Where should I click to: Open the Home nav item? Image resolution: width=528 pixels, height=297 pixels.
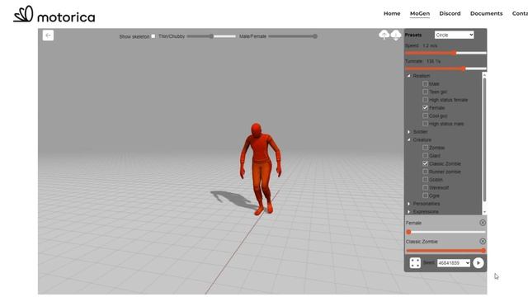pyautogui.click(x=392, y=13)
